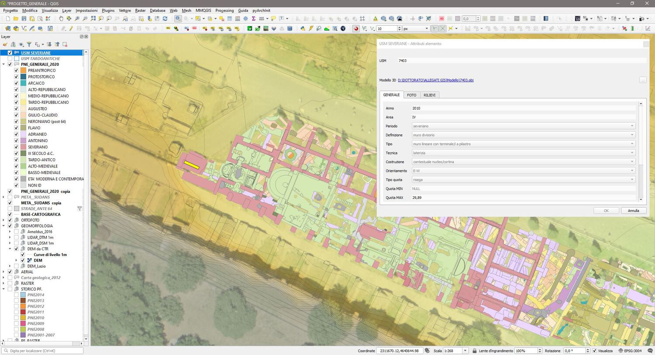The height and width of the screenshot is (355, 655).
Task: Click the layer filter funnel icon
Action: [x=29, y=44]
